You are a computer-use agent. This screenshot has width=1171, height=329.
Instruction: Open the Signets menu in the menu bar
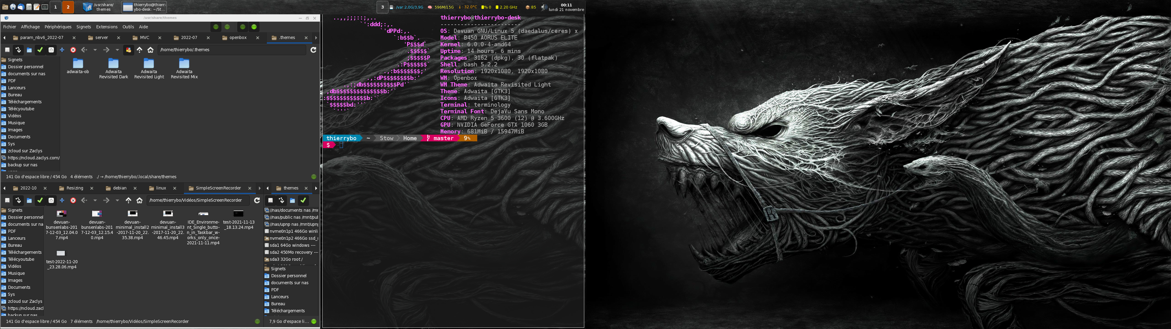click(84, 27)
